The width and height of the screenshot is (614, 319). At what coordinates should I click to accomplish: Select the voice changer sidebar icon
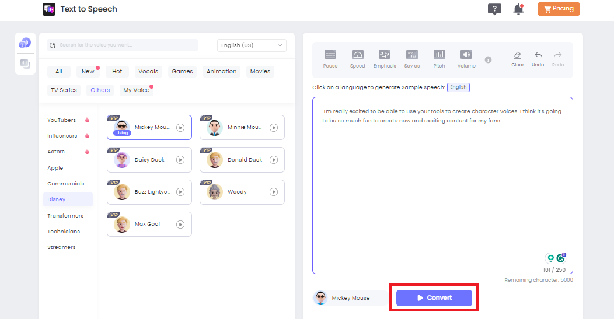pos(25,64)
